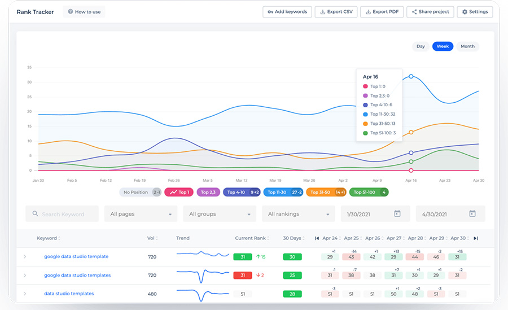
Task: Open the data studio templates keyword link
Action: coord(69,294)
